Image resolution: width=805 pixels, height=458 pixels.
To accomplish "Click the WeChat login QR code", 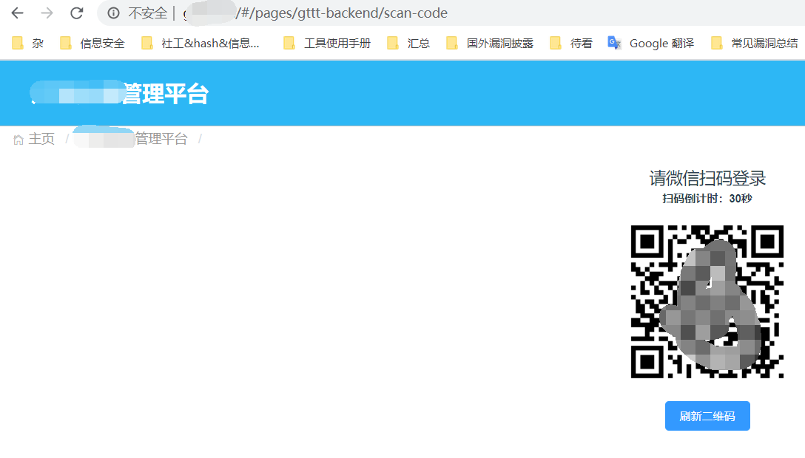I will pos(707,301).
